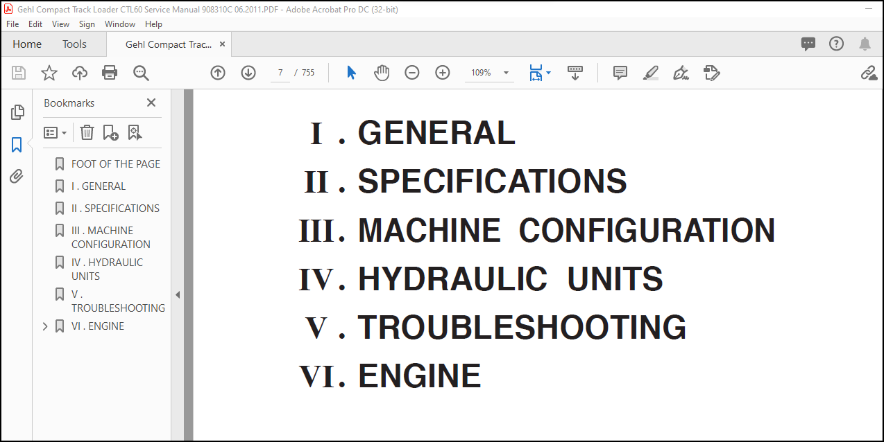Click the TROUBLESHOOTING heading in document

click(522, 328)
